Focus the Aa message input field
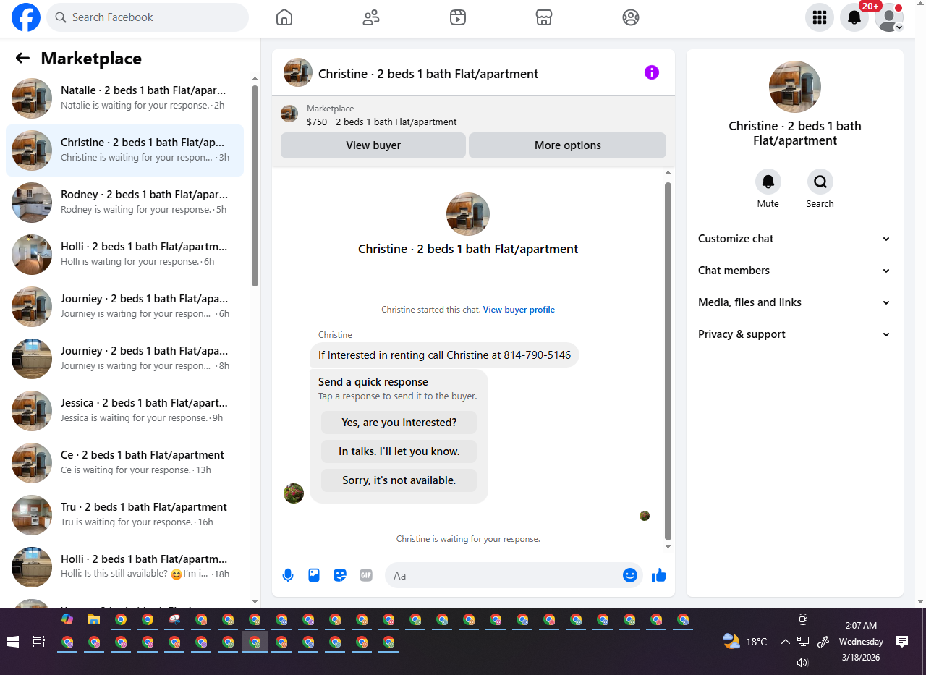 505,575
